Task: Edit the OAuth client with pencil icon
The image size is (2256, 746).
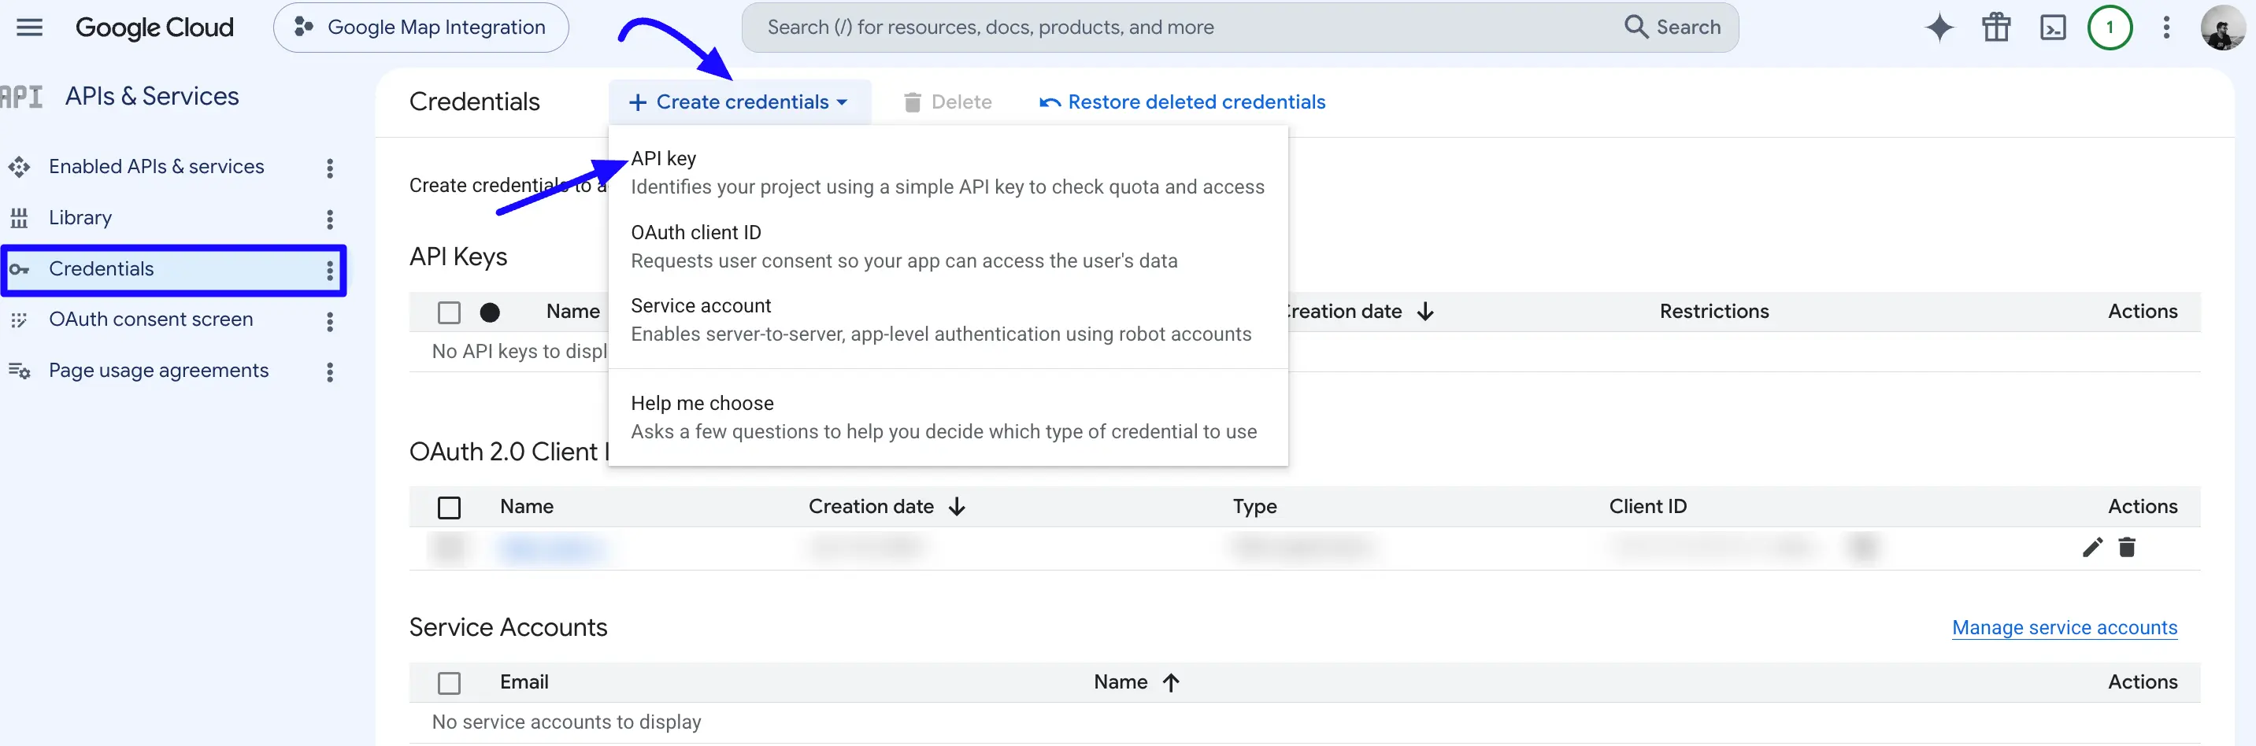Action: pyautogui.click(x=2092, y=548)
